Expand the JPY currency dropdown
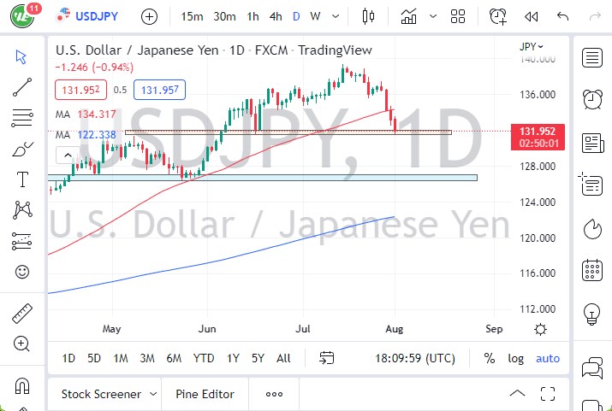Image resolution: width=612 pixels, height=411 pixels. click(532, 46)
